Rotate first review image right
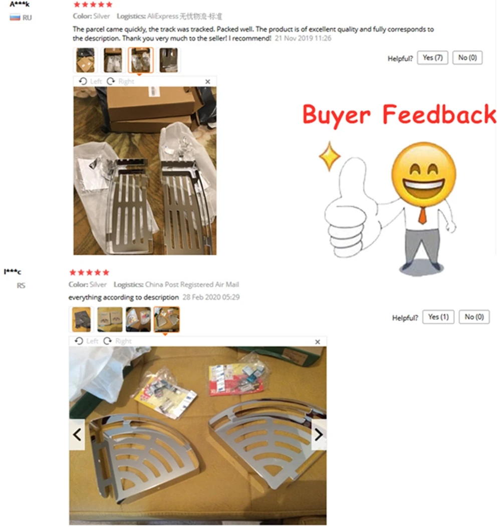501x527 pixels. pos(120,81)
